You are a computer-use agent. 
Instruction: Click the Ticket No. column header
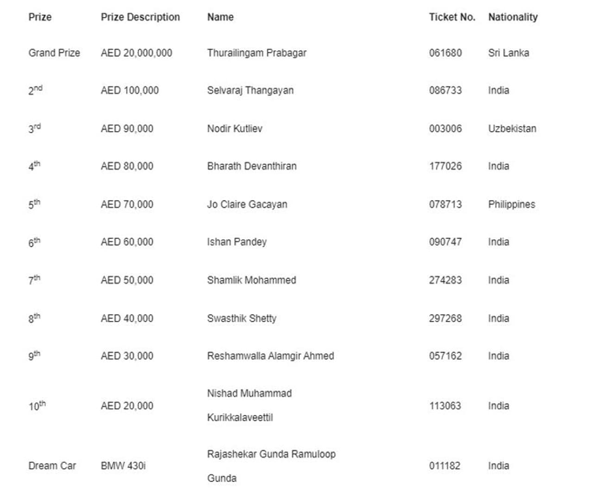click(452, 17)
